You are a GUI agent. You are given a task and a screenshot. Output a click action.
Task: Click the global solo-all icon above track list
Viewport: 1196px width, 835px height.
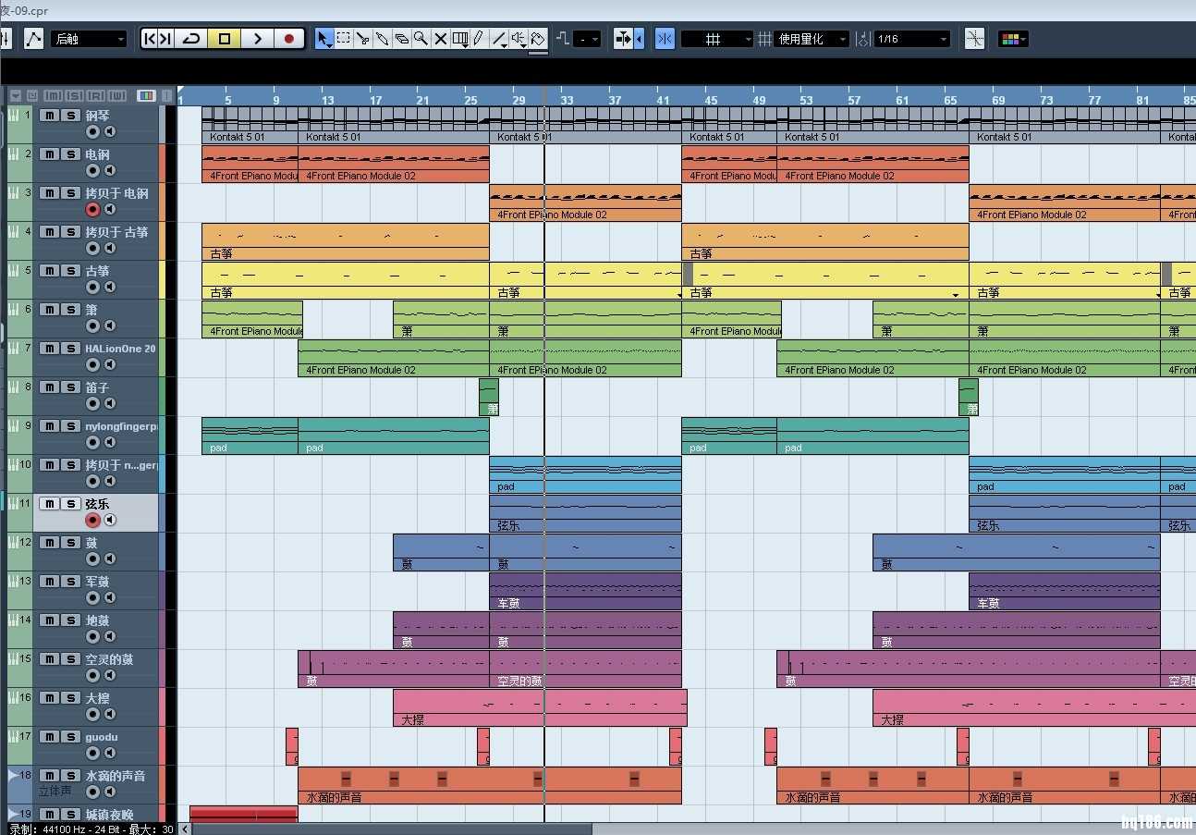click(x=73, y=95)
